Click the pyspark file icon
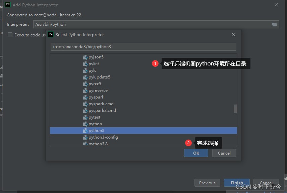This screenshot has height=193, width=287. [x=85, y=97]
